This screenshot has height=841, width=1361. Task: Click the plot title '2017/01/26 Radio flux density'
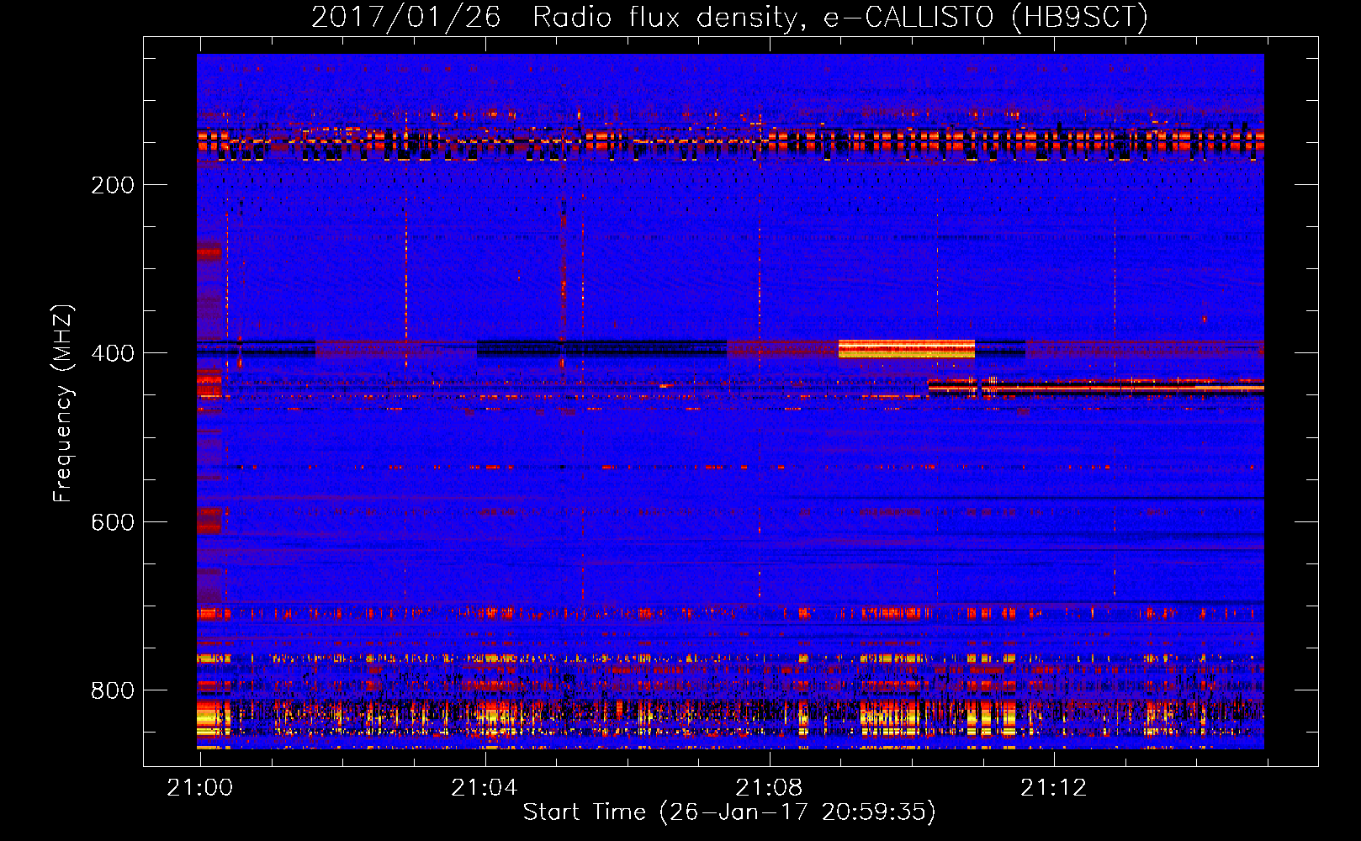click(553, 17)
